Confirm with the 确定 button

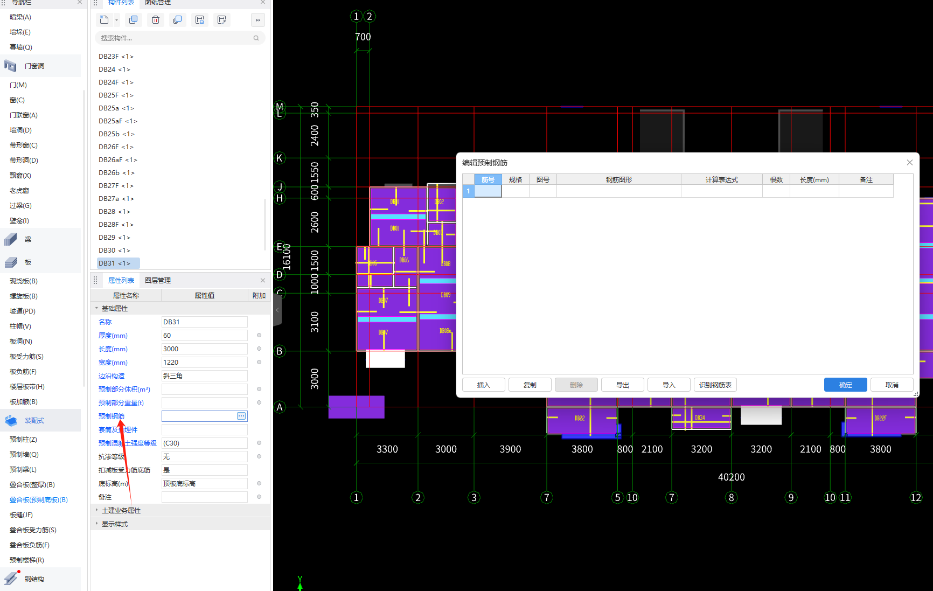[846, 385]
